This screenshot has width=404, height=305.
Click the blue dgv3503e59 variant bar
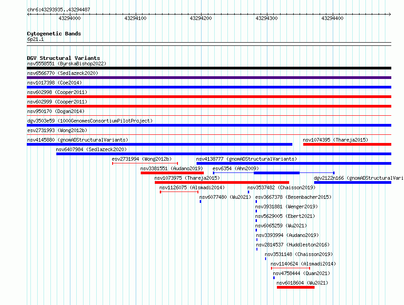coord(209,125)
